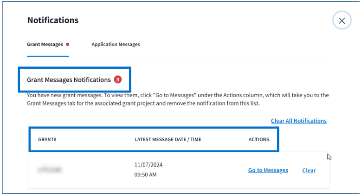The height and width of the screenshot is (195, 361).
Task: Select the Grant Messages Notifications heading
Action: click(69, 80)
